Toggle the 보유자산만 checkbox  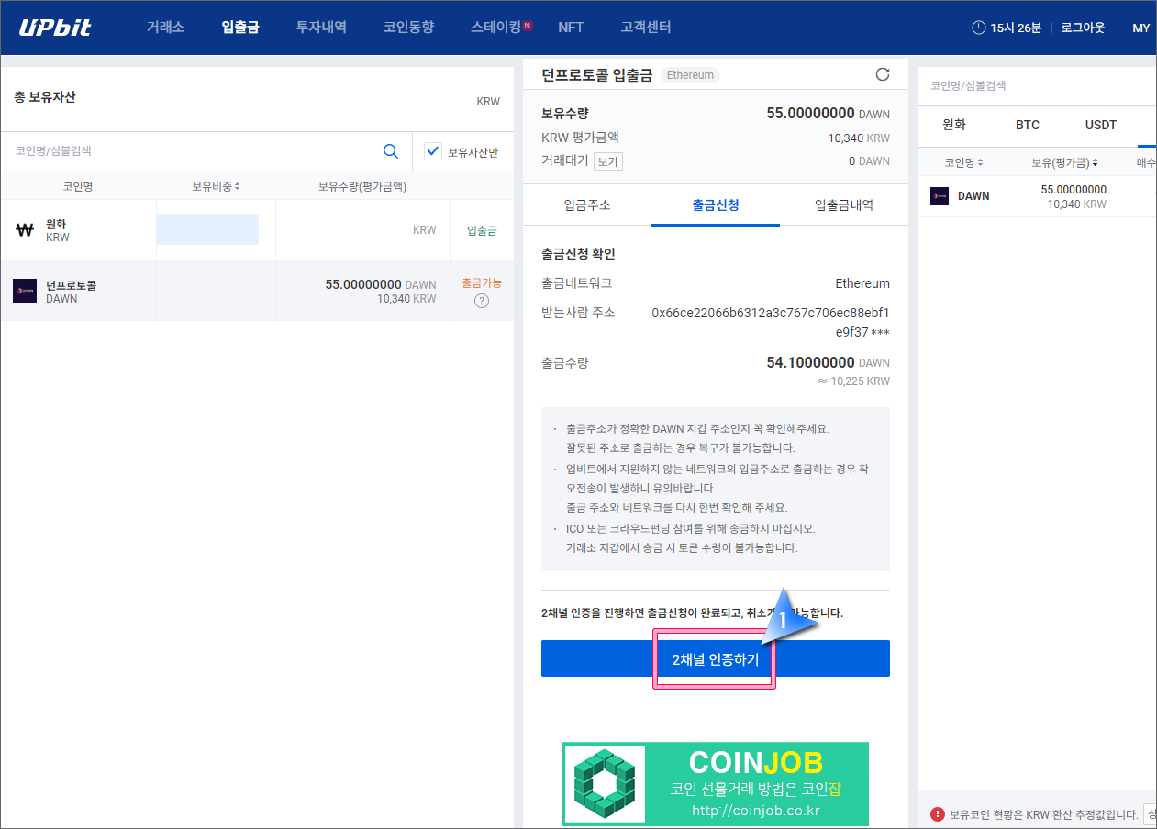click(434, 151)
